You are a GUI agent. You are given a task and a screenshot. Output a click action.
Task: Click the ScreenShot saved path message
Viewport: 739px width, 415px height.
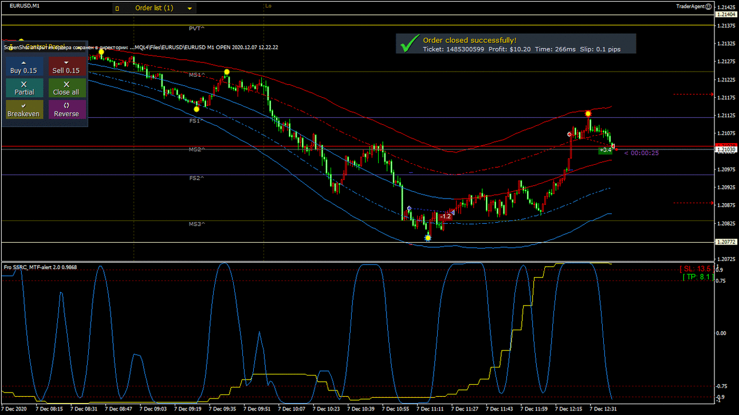pyautogui.click(x=141, y=48)
